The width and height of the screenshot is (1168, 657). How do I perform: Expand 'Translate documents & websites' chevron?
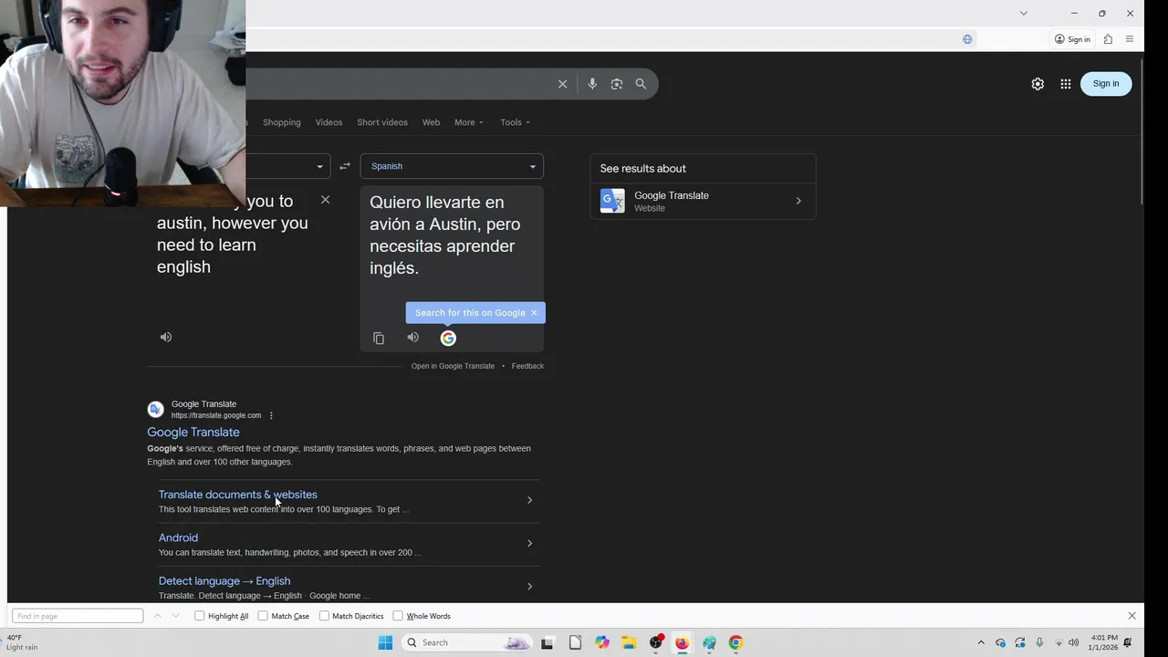pos(529,500)
